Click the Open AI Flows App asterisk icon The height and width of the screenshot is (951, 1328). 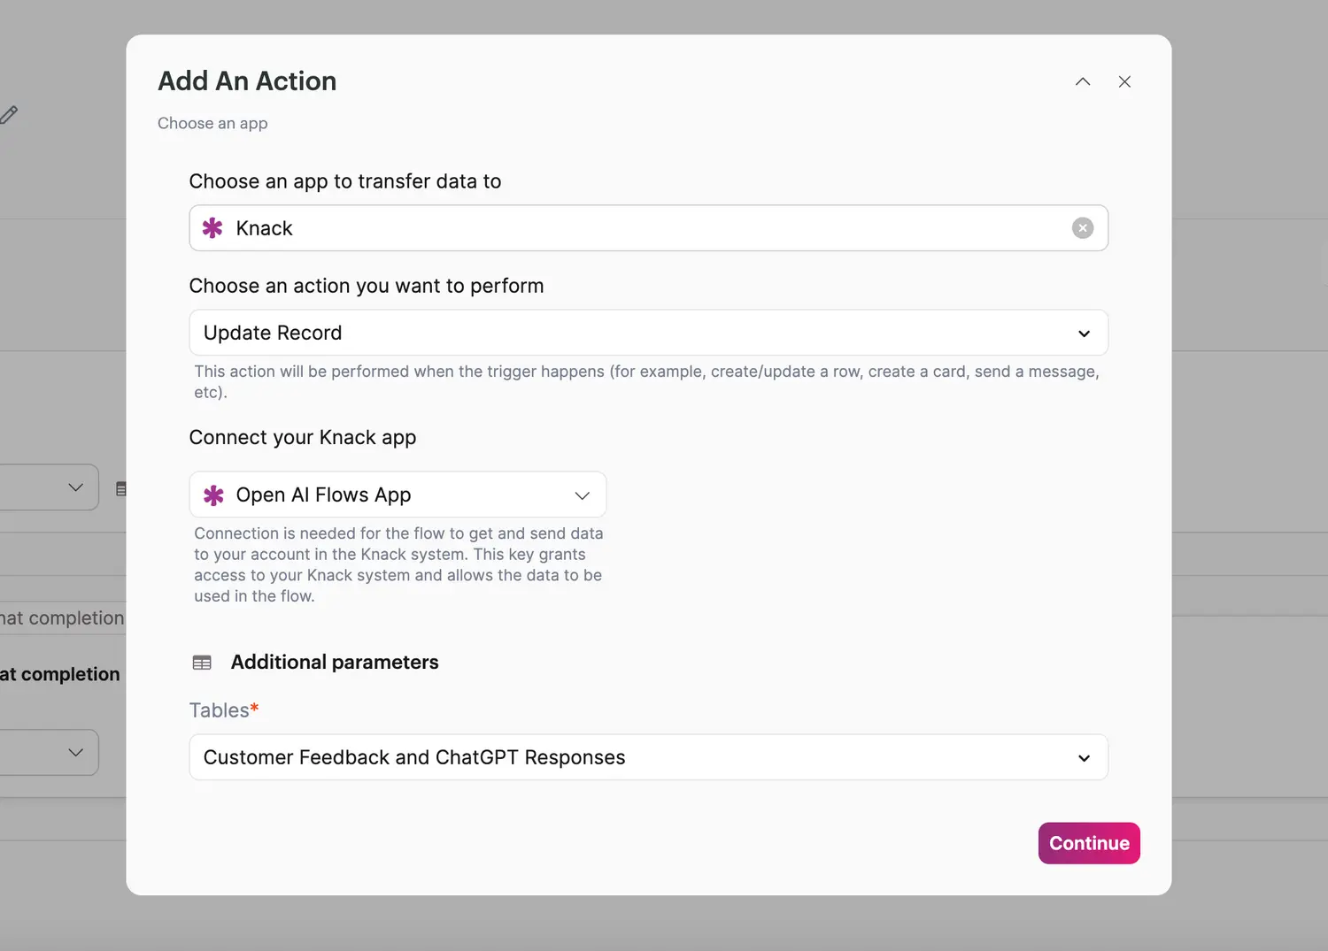click(x=212, y=495)
